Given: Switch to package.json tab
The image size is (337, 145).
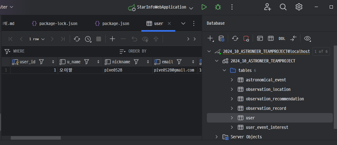Looking at the screenshot, I should tap(112, 23).
